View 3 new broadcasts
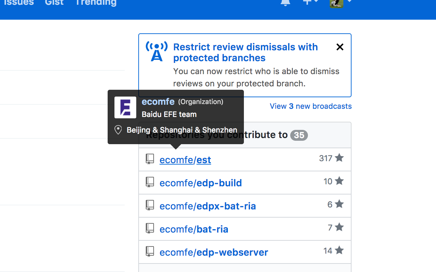 (311, 106)
